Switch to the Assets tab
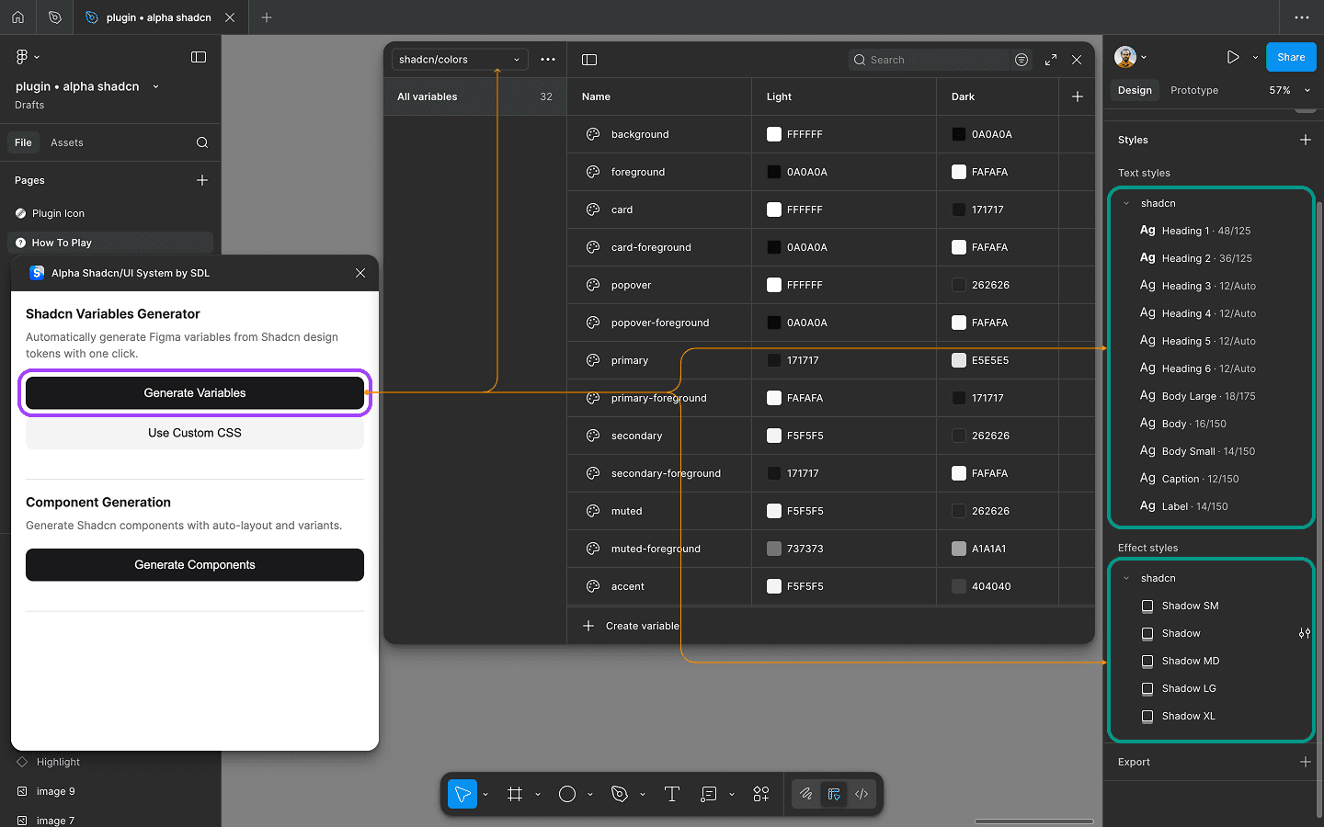 point(66,142)
